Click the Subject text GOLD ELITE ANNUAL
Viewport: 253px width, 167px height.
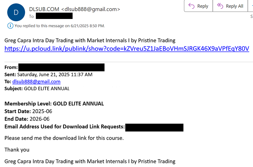[x=47, y=89]
